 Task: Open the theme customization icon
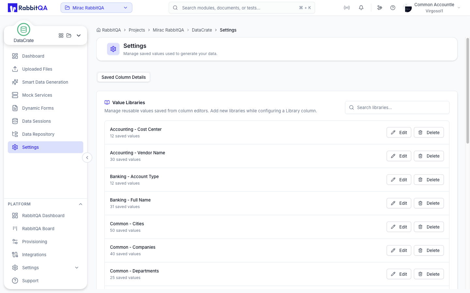pos(380,8)
